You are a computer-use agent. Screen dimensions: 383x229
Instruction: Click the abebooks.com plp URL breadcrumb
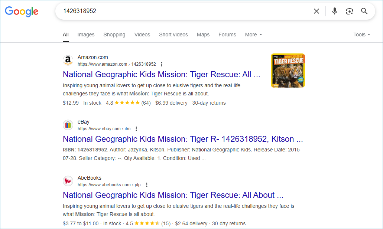[109, 185]
